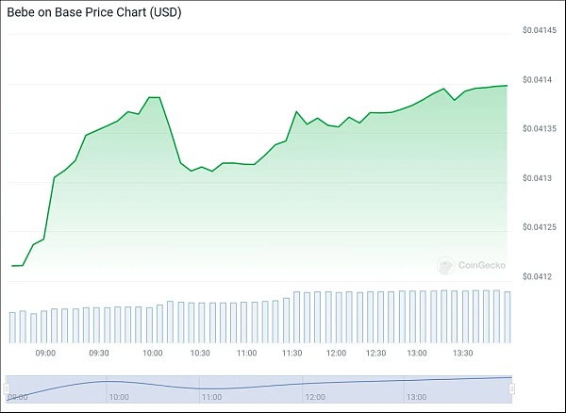Click the 13:30 x-axis time label
The image size is (566, 413).
(x=463, y=353)
